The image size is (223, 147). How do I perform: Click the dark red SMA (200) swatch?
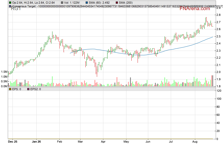tap(117, 3)
